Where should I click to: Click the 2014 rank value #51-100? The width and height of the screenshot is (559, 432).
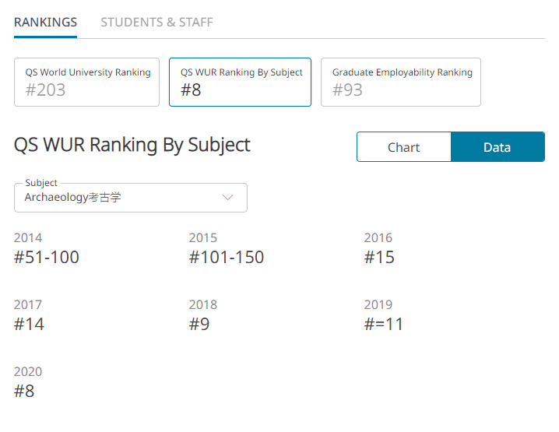[47, 257]
